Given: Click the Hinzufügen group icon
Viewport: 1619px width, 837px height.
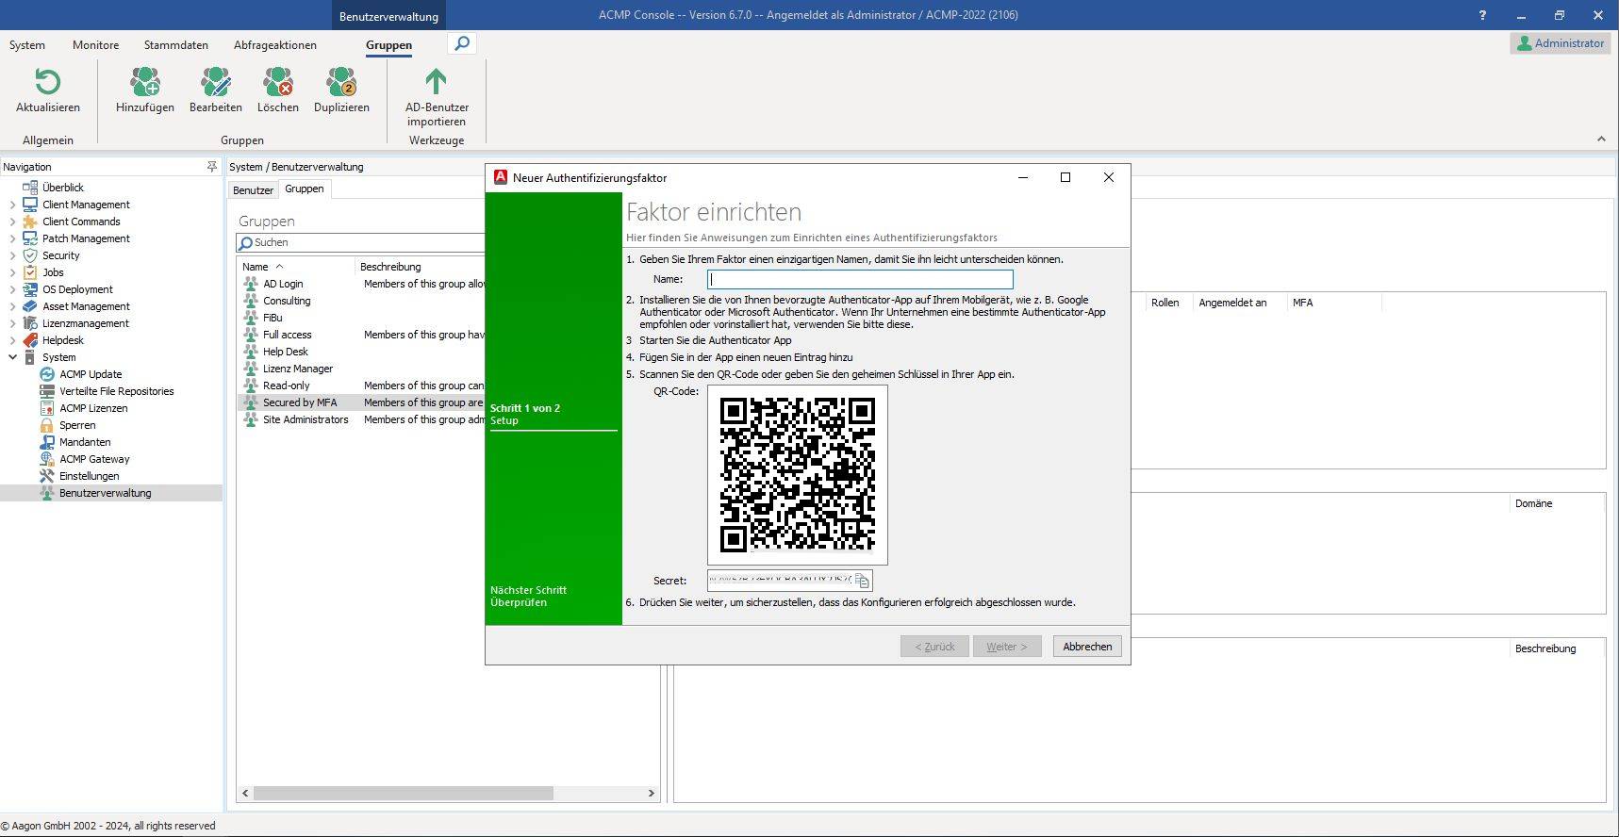Looking at the screenshot, I should (145, 82).
